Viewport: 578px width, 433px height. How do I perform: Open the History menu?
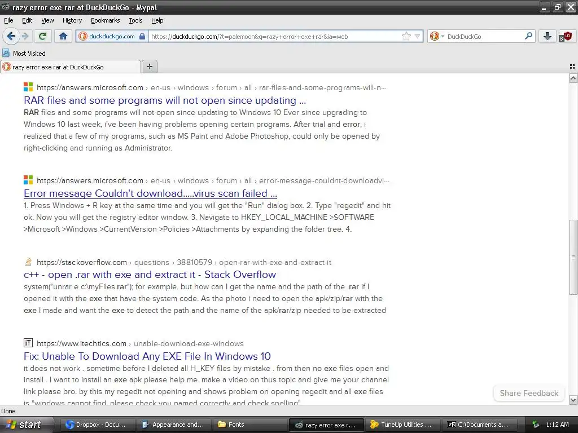coord(72,20)
